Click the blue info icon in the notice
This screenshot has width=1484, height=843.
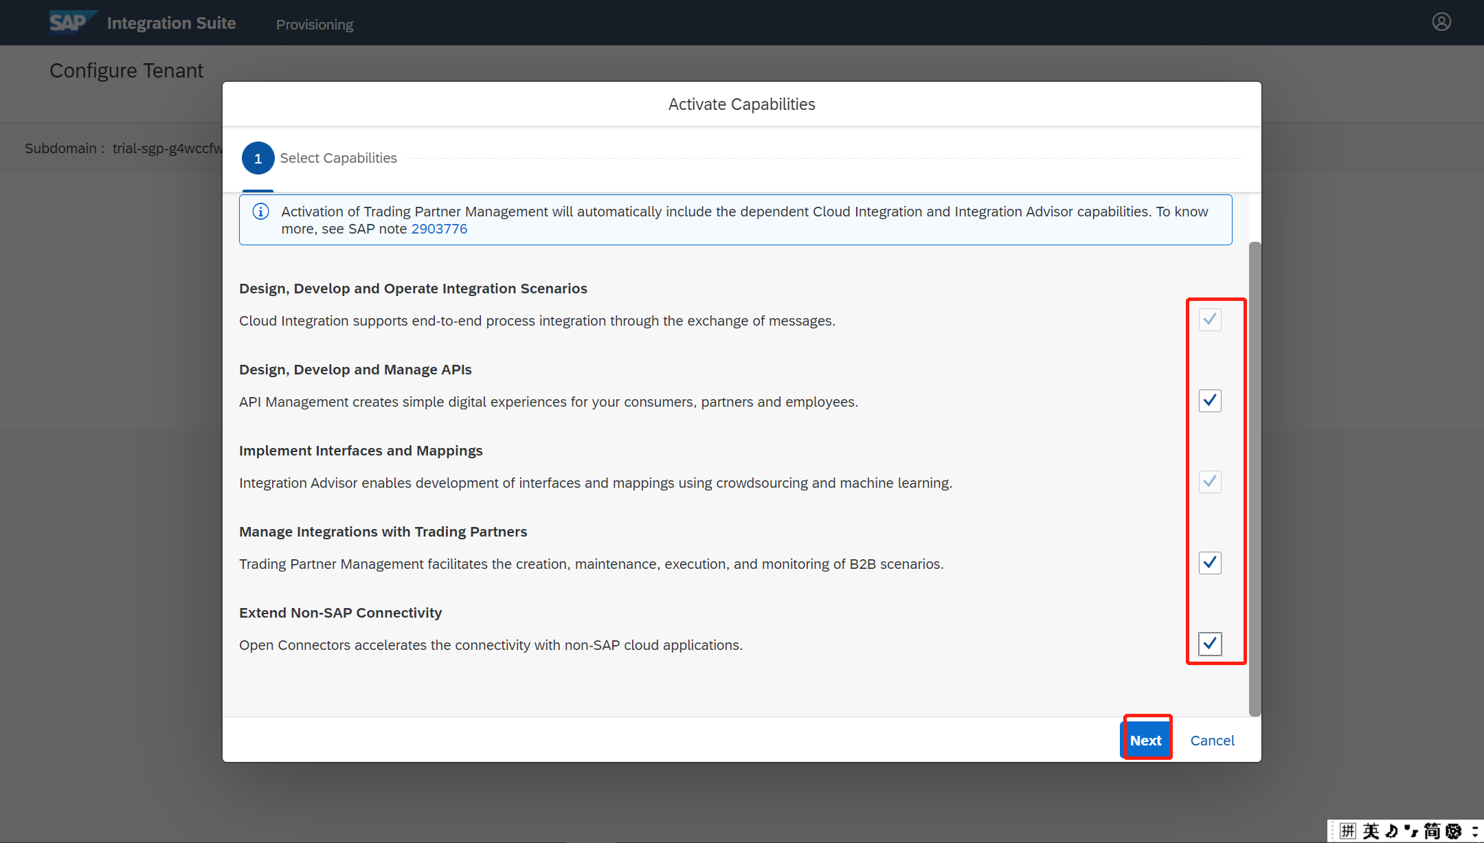pyautogui.click(x=260, y=212)
